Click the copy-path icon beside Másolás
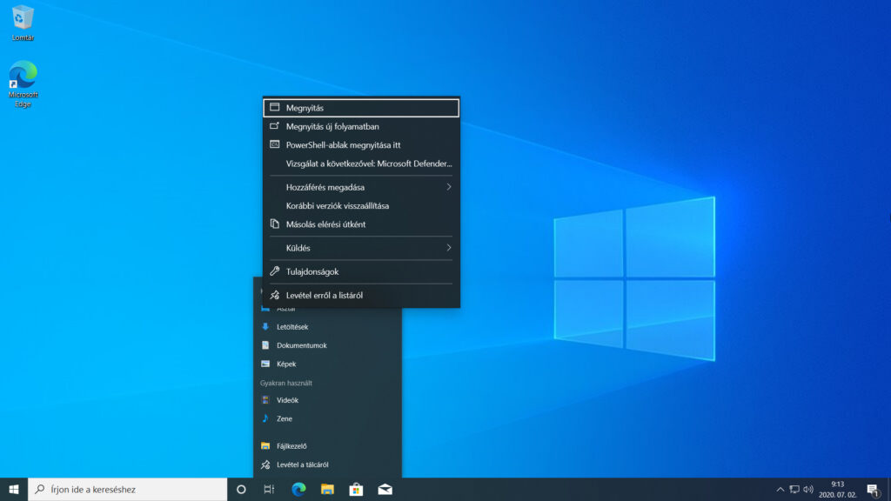The height and width of the screenshot is (501, 891). [274, 224]
